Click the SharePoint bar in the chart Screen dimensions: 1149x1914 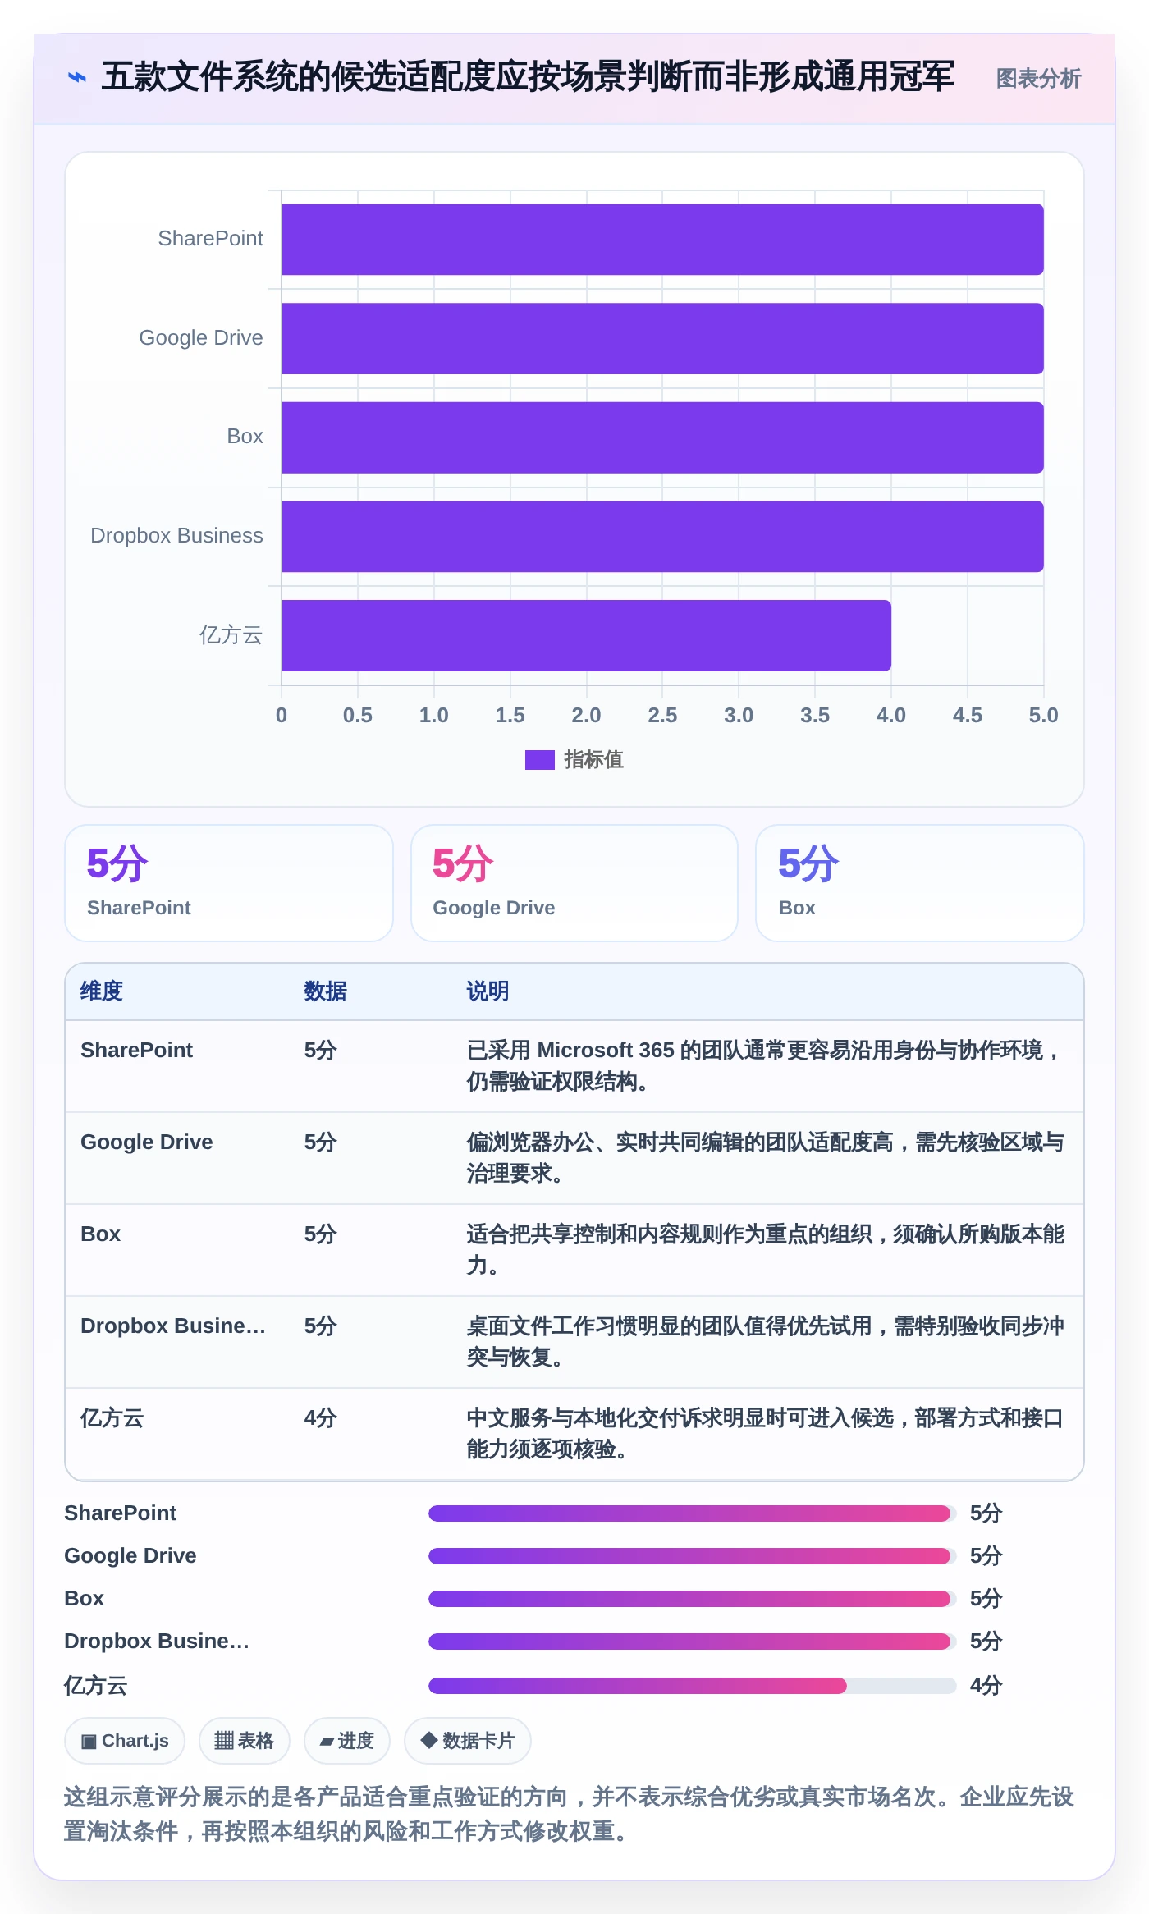click(x=662, y=239)
